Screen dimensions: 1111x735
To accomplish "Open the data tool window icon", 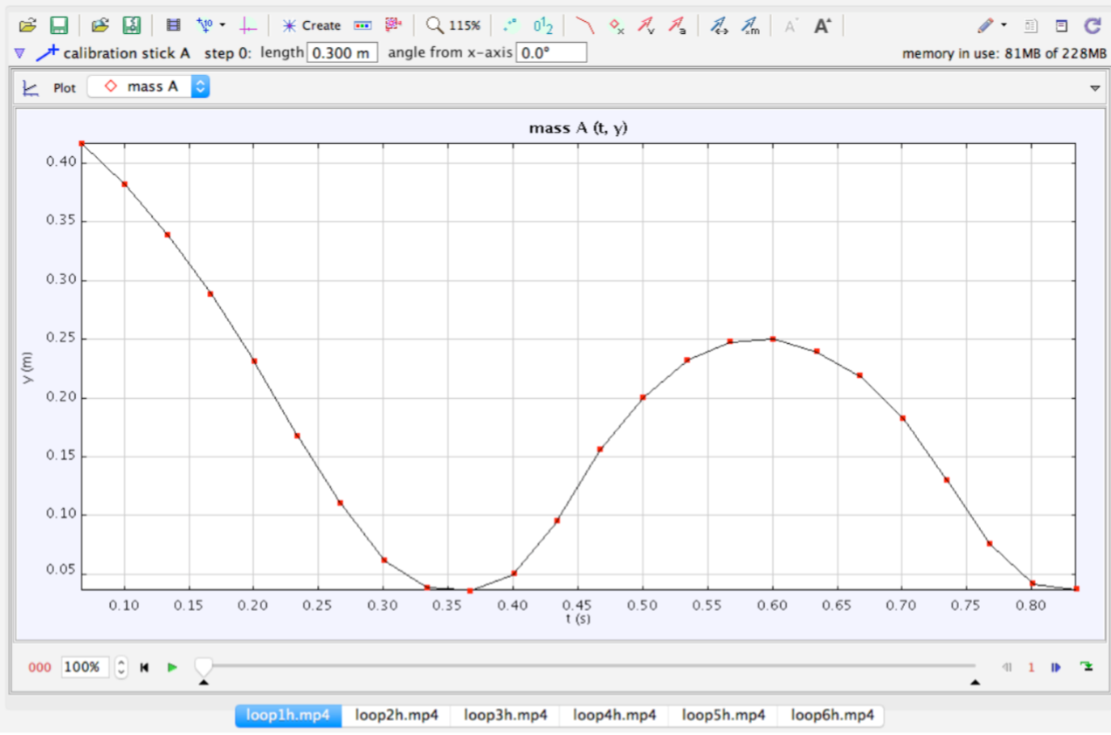I will [1061, 25].
